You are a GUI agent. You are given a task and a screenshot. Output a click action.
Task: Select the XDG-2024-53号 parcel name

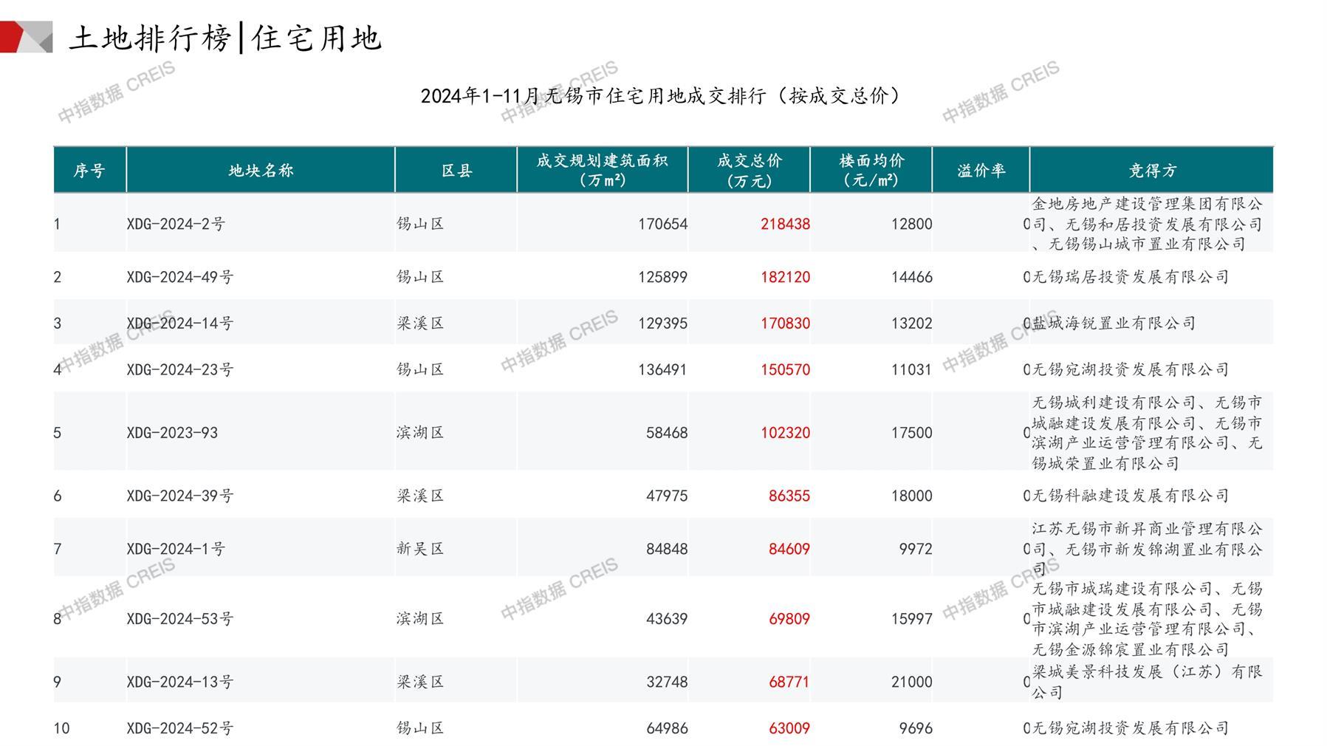[x=179, y=619]
